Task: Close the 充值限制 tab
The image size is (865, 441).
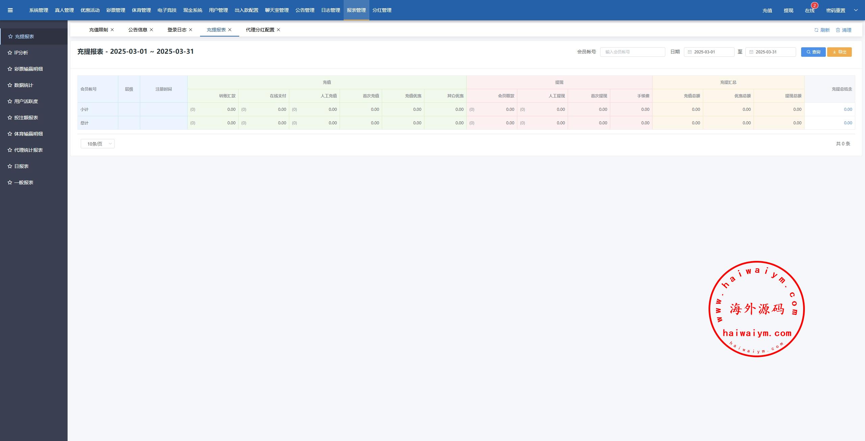Action: [x=112, y=30]
